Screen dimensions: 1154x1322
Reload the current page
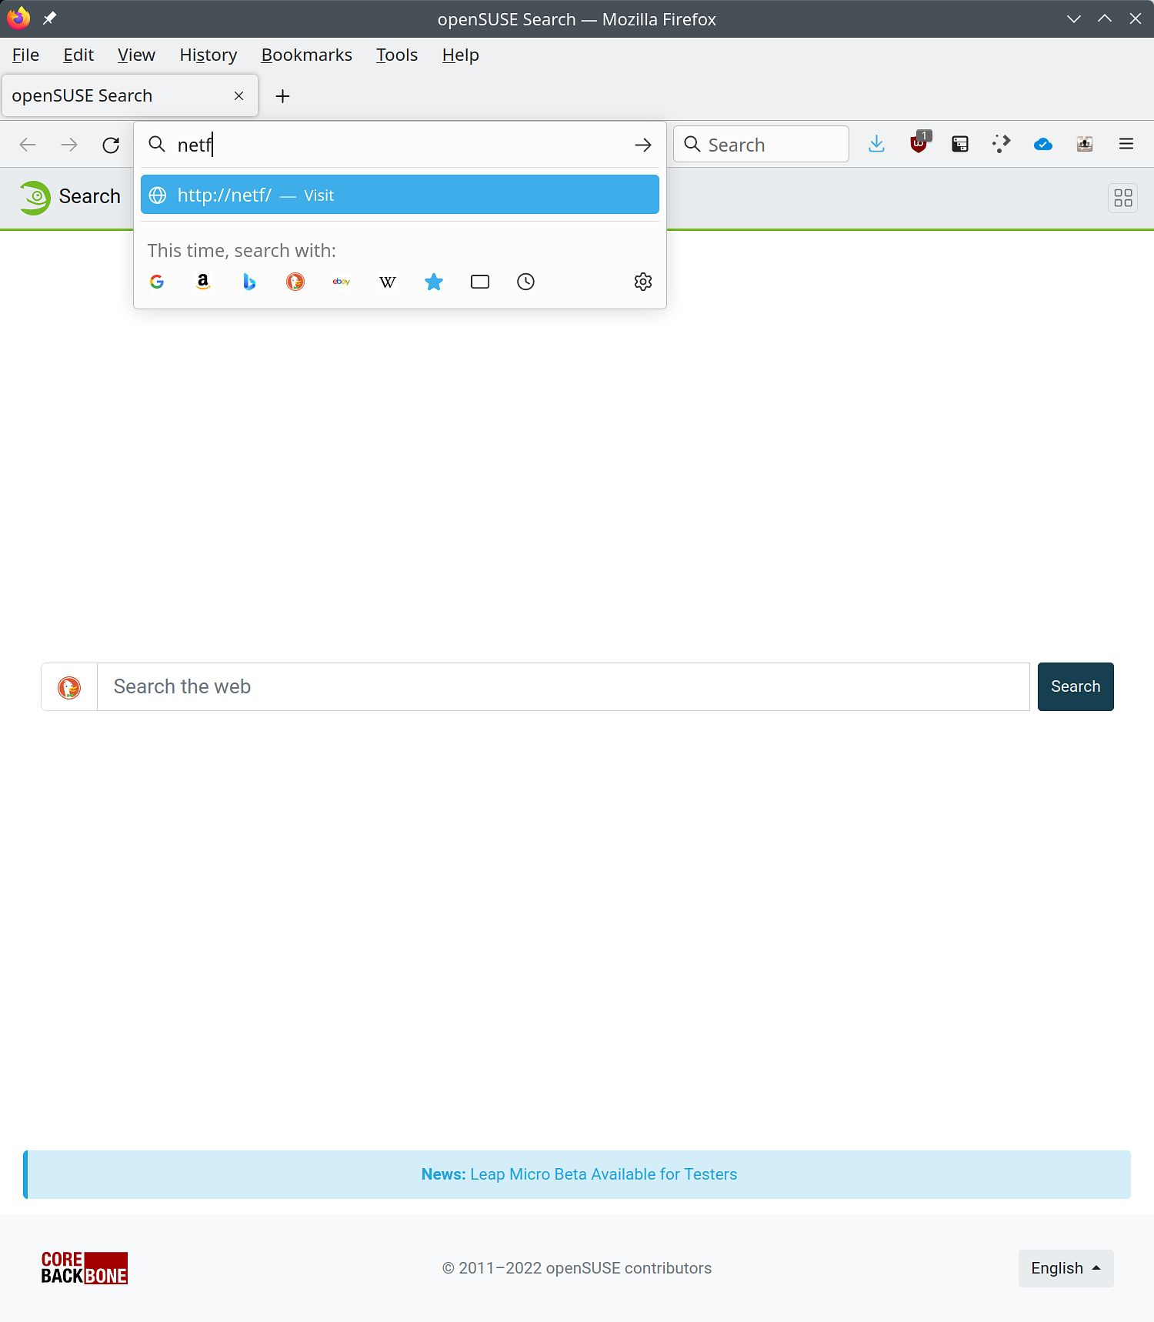click(111, 145)
